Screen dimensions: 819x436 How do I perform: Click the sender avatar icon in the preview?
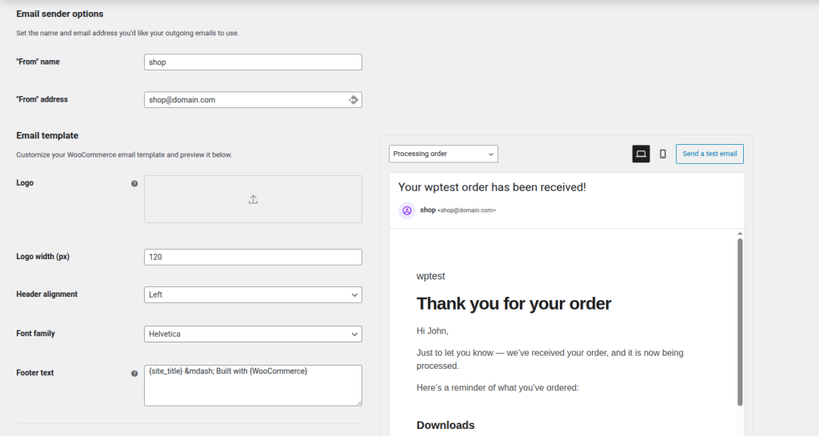[406, 210]
